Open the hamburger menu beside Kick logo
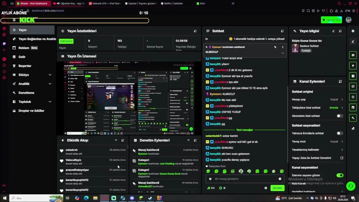Screen dimensions: 359x202 click(14, 20)
